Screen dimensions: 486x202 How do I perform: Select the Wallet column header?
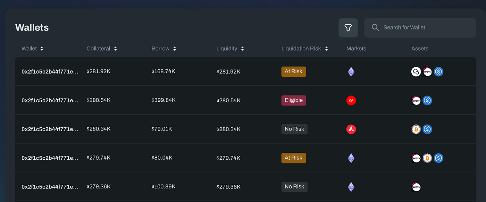pyautogui.click(x=30, y=49)
